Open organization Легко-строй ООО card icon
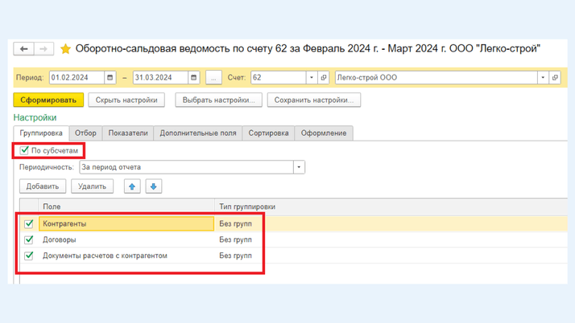This screenshot has width=575, height=323. tap(555, 78)
